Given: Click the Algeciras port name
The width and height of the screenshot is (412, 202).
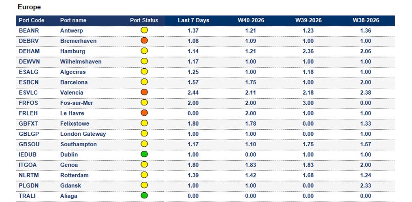Looking at the screenshot, I should [x=73, y=72].
